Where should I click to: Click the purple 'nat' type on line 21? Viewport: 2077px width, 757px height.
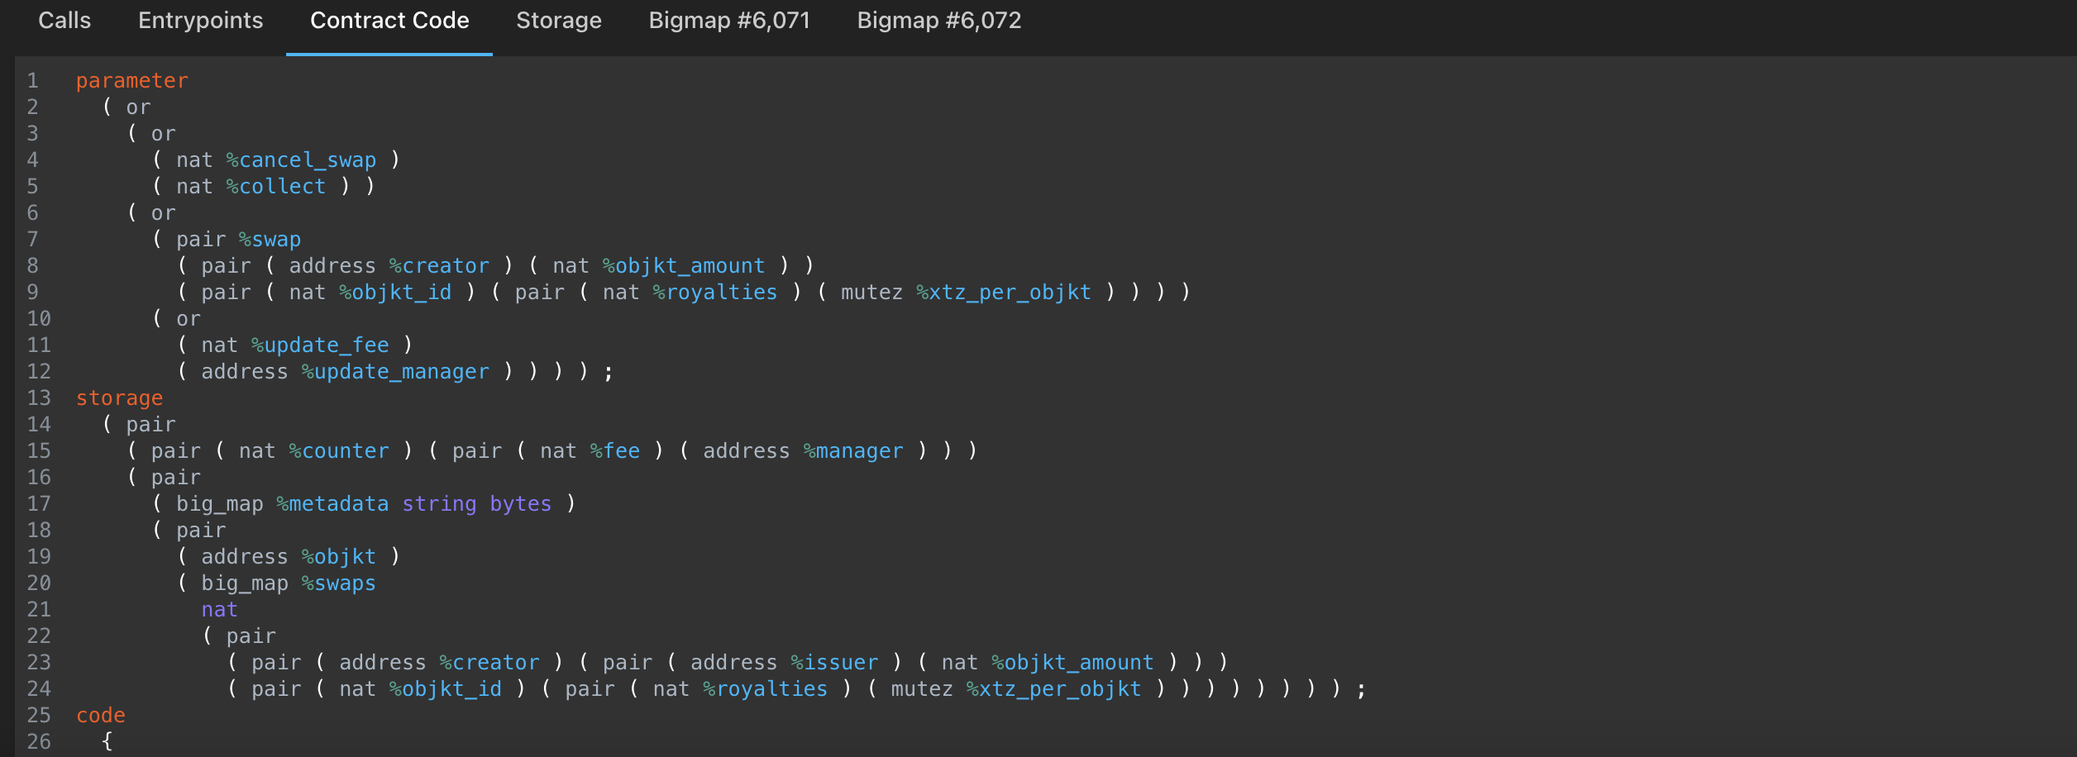219,610
